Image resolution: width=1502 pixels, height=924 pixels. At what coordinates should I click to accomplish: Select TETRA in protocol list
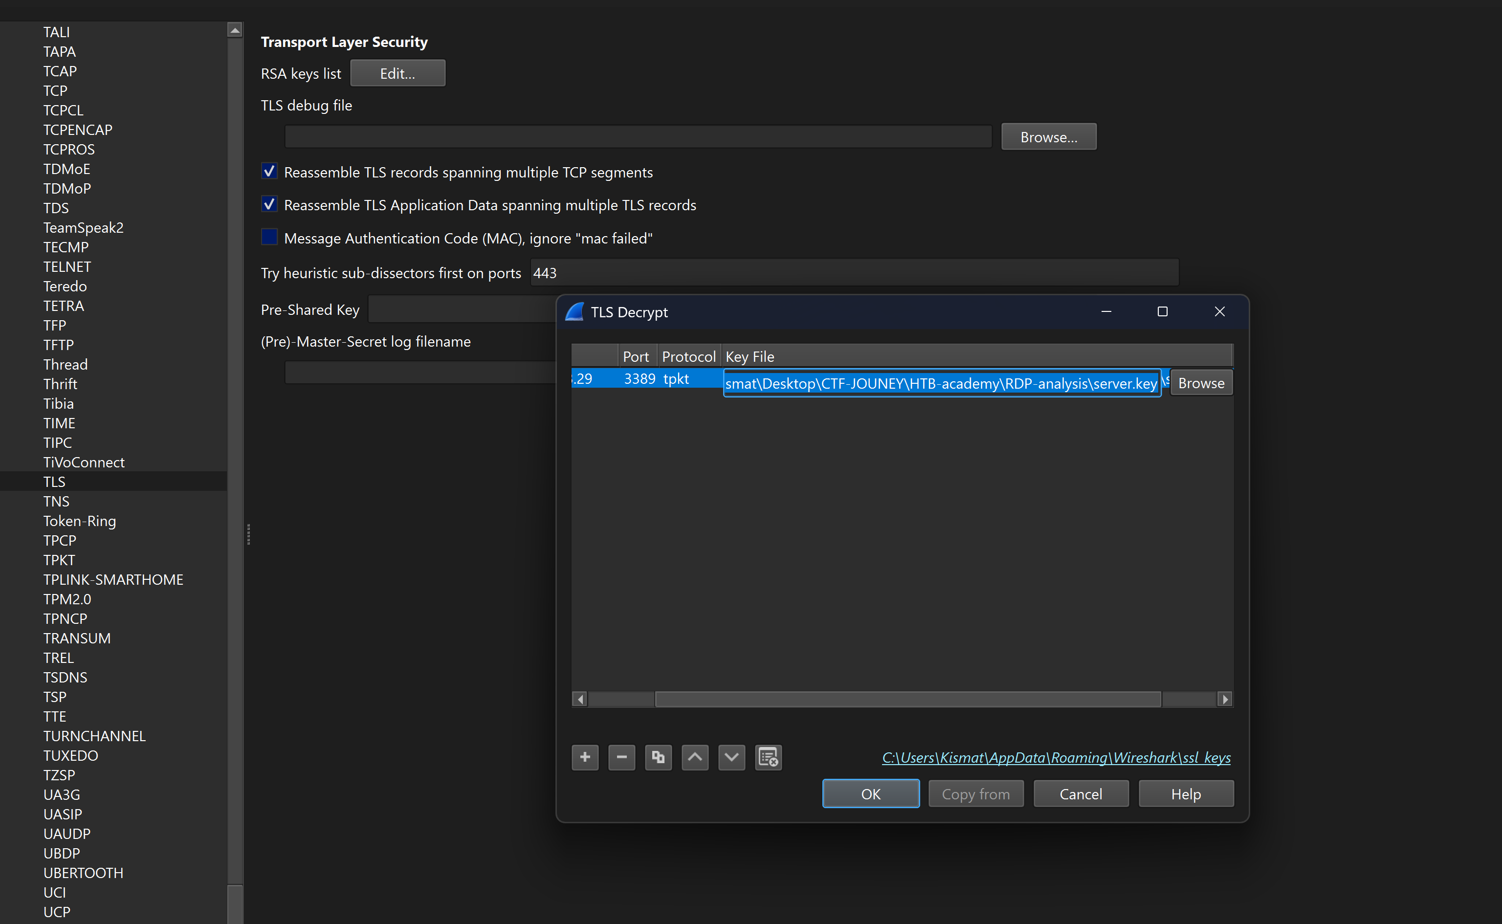click(x=64, y=306)
